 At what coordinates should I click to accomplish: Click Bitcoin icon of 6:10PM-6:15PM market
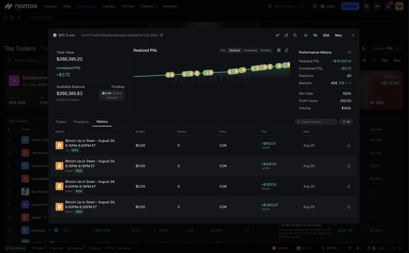pos(59,166)
